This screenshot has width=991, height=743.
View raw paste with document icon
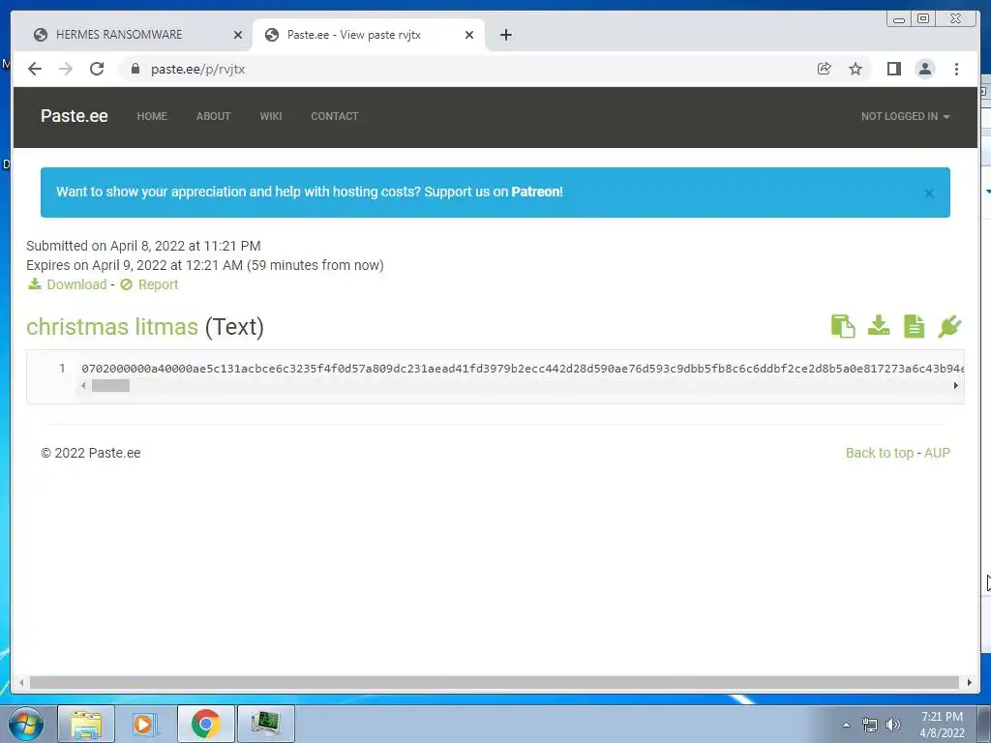pyautogui.click(x=914, y=326)
